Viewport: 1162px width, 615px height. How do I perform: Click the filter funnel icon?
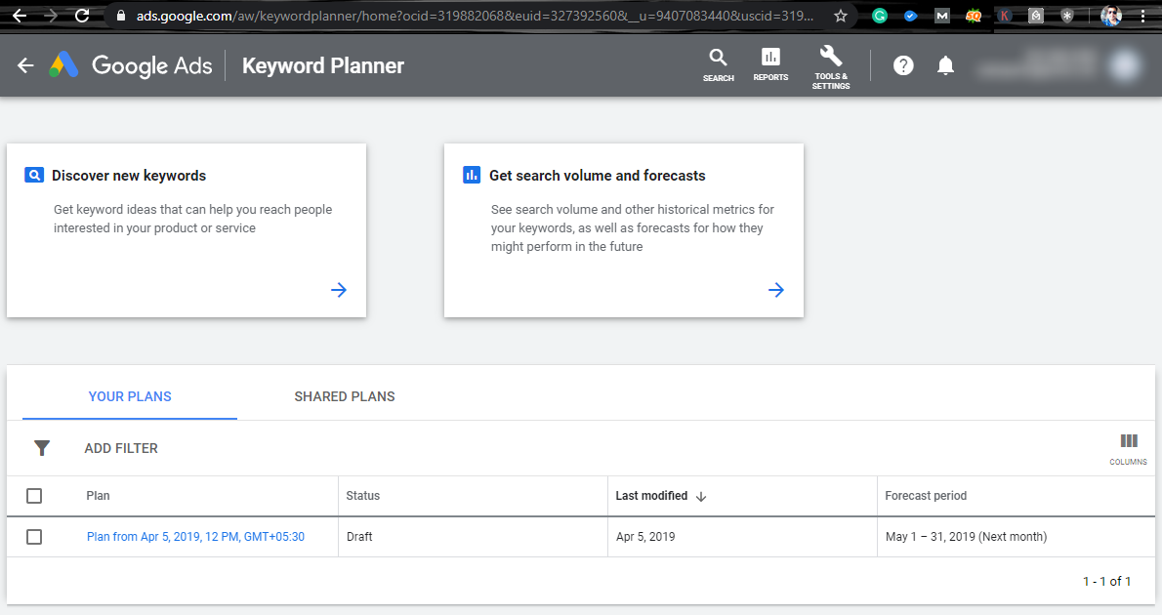click(42, 448)
